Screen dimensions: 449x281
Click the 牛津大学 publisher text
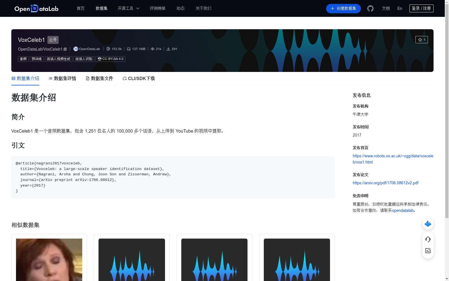(360, 114)
